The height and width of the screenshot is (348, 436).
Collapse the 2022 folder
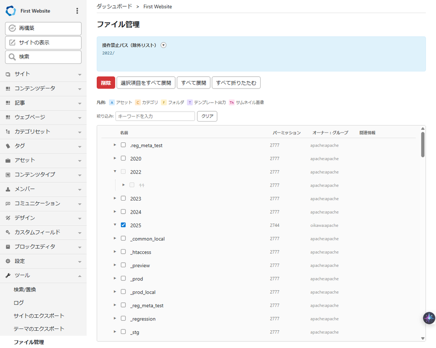pos(115,172)
